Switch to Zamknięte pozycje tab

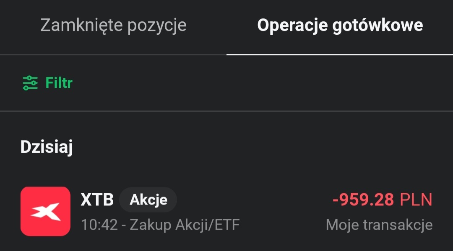pyautogui.click(x=113, y=26)
